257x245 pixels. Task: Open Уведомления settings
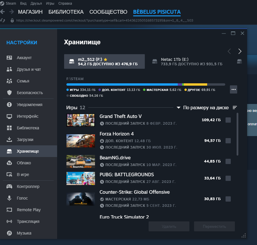point(29,105)
